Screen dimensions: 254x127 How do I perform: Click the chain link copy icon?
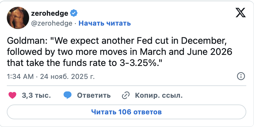tap(125, 95)
